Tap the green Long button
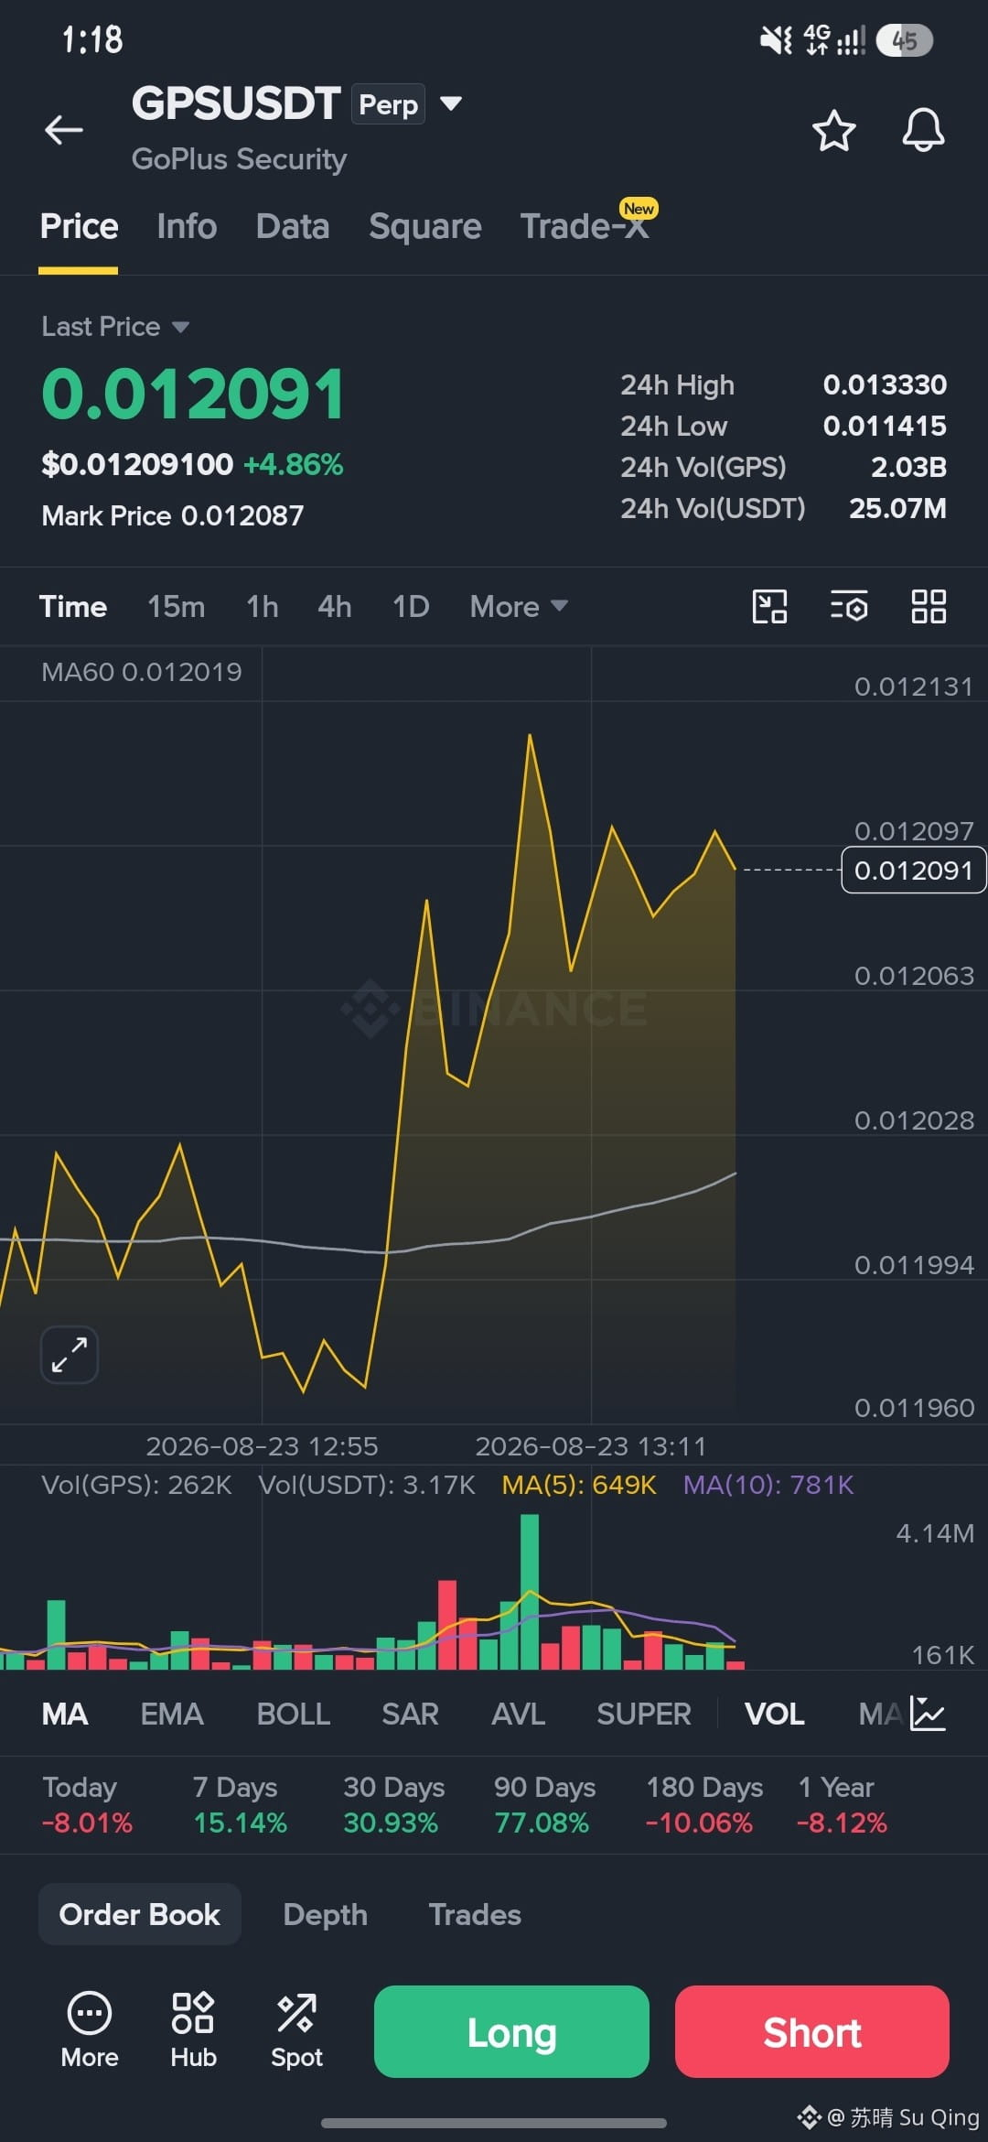Image resolution: width=988 pixels, height=2142 pixels. point(511,2031)
